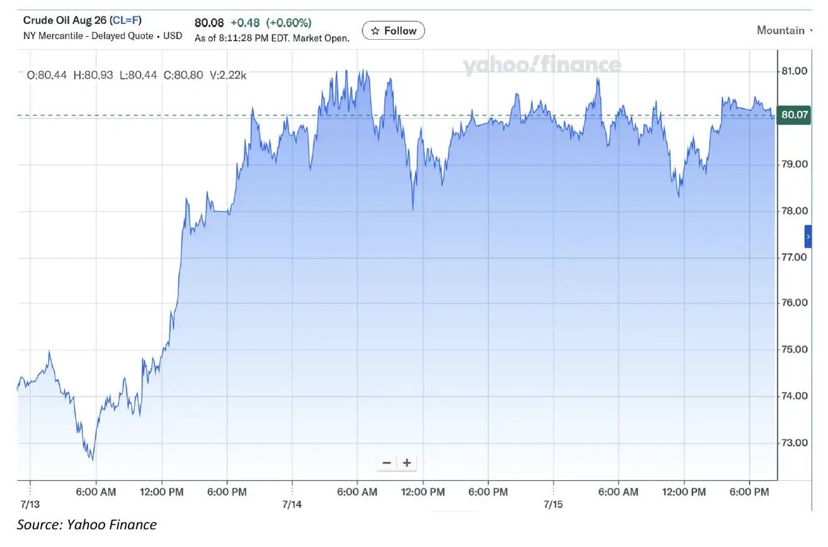Open the CL=F ticker symbol link

tap(125, 21)
